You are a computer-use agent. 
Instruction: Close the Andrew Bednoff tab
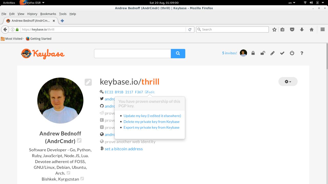click(54, 21)
